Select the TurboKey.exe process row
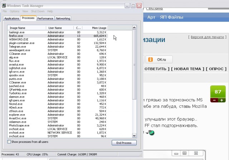Screen dimensions: 229x160 [x=58, y=93]
